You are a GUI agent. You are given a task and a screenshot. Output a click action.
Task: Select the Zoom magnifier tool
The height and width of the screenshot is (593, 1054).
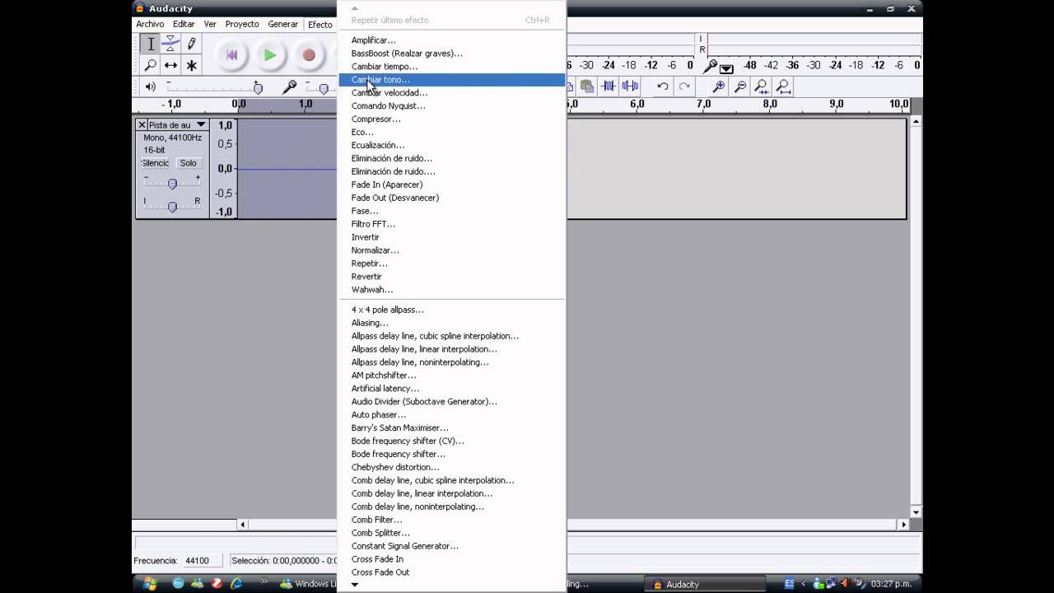[150, 65]
